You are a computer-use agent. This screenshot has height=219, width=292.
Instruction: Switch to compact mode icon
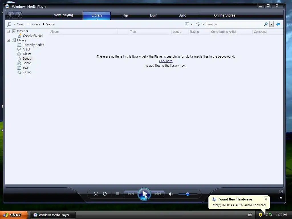pyautogui.click(x=281, y=198)
